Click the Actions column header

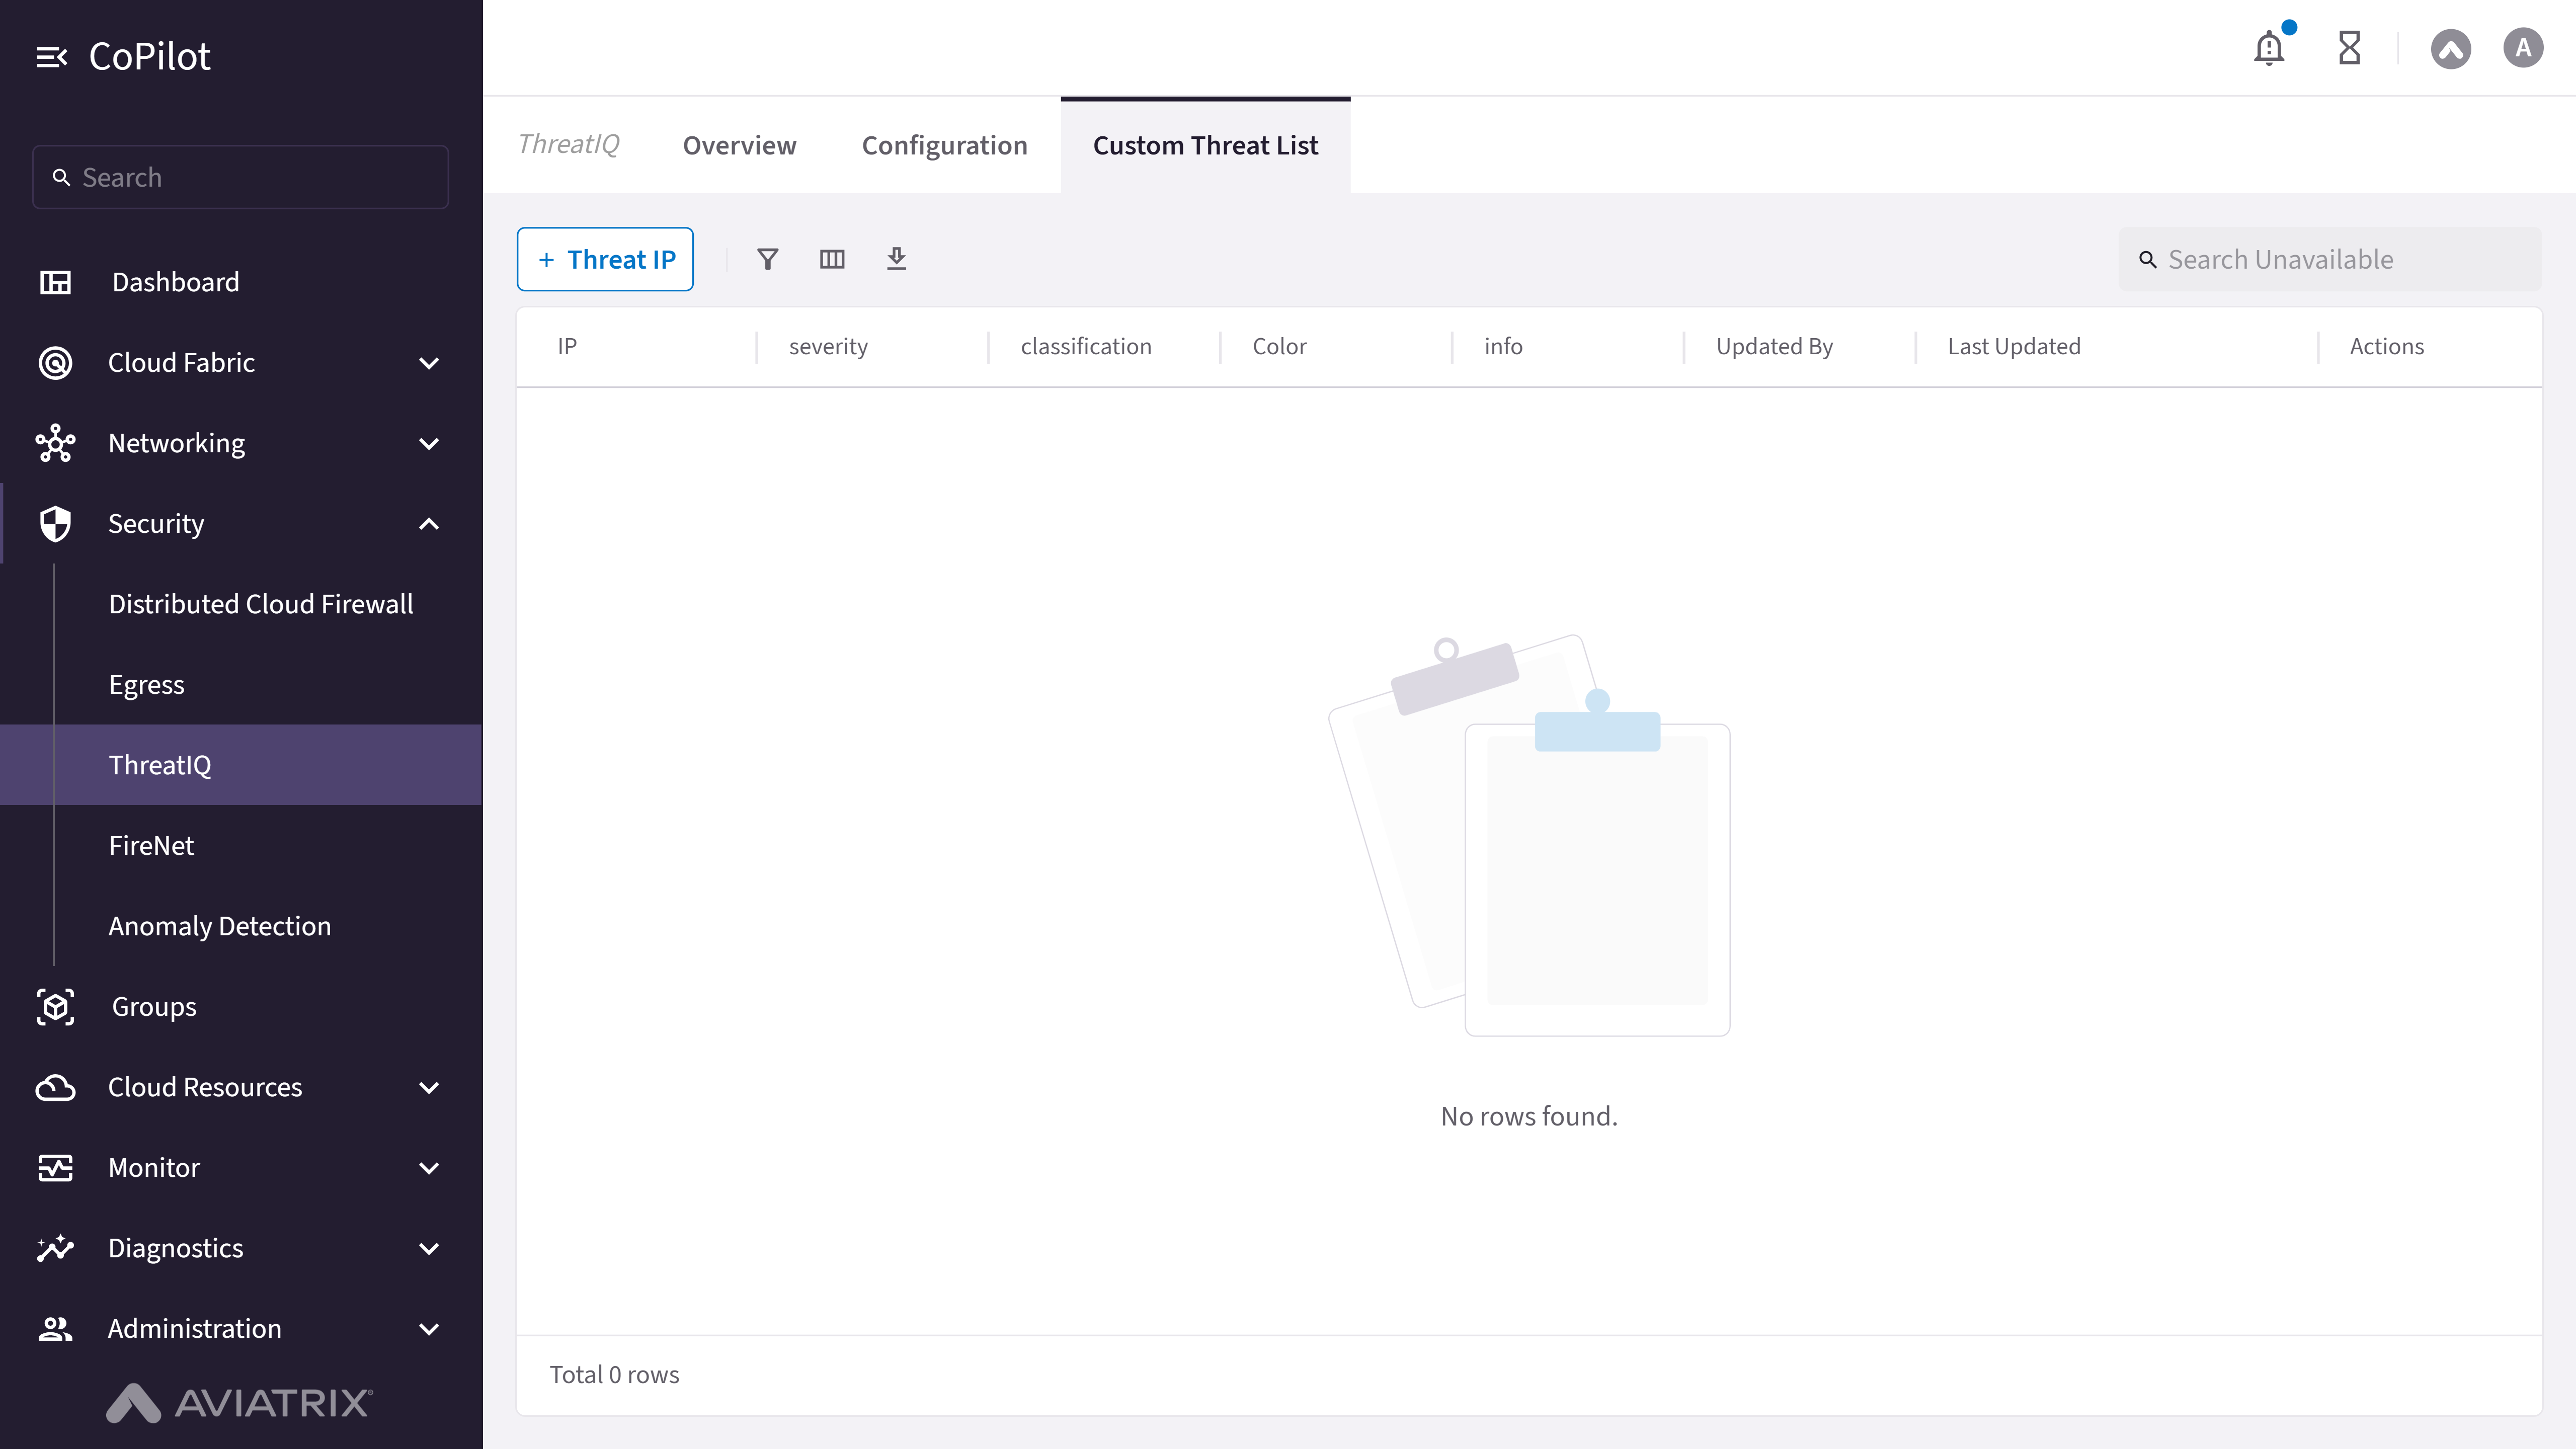coord(2386,346)
